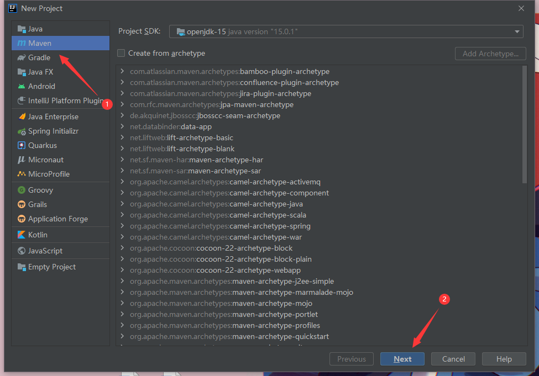Pick the Empty Project folder icon
This screenshot has width=539, height=376.
point(22,267)
